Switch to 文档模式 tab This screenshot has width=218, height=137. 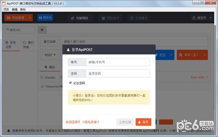[x=139, y=18]
